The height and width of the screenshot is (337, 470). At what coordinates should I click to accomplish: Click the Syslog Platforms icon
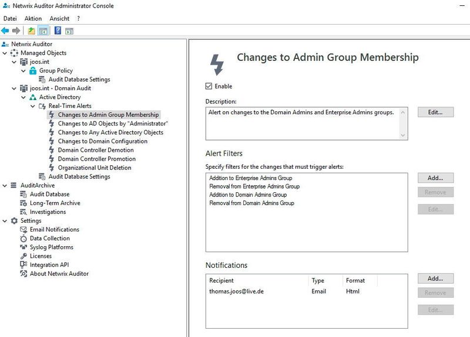(x=23, y=247)
